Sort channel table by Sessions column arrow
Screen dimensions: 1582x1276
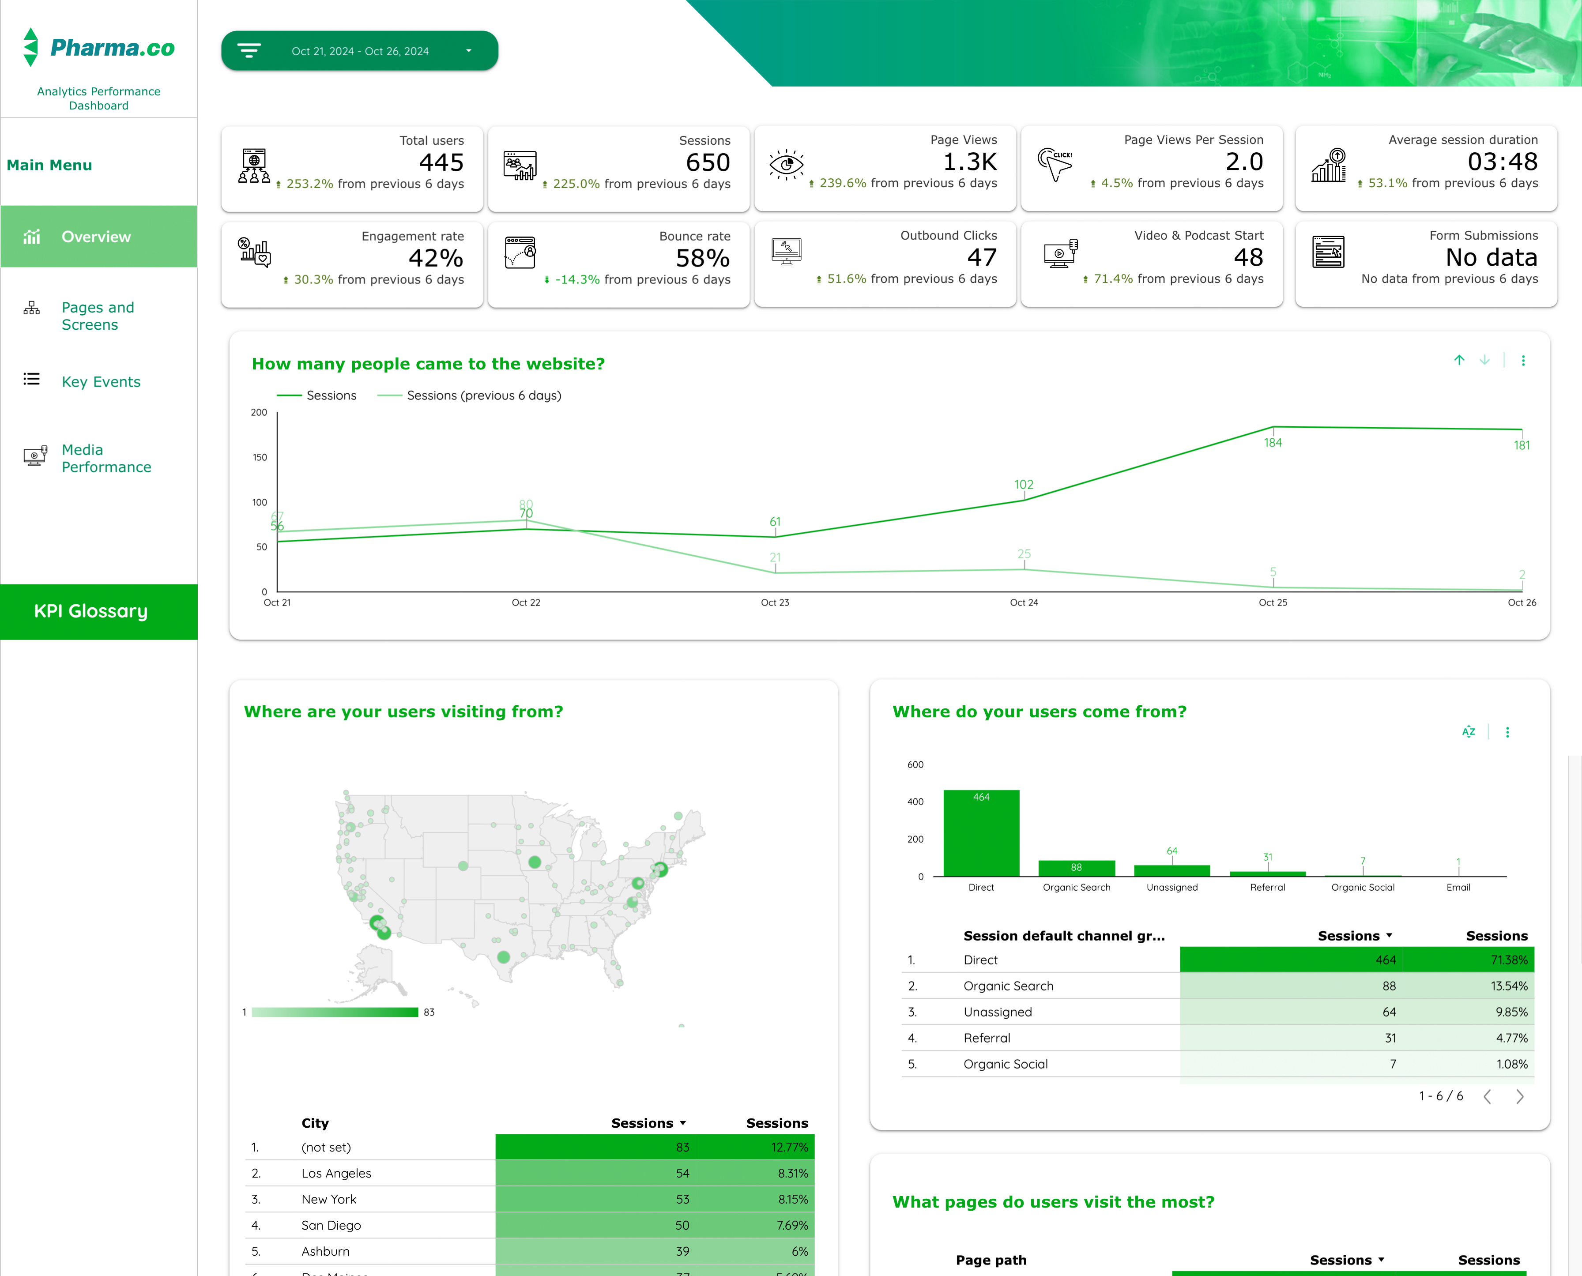point(1390,936)
